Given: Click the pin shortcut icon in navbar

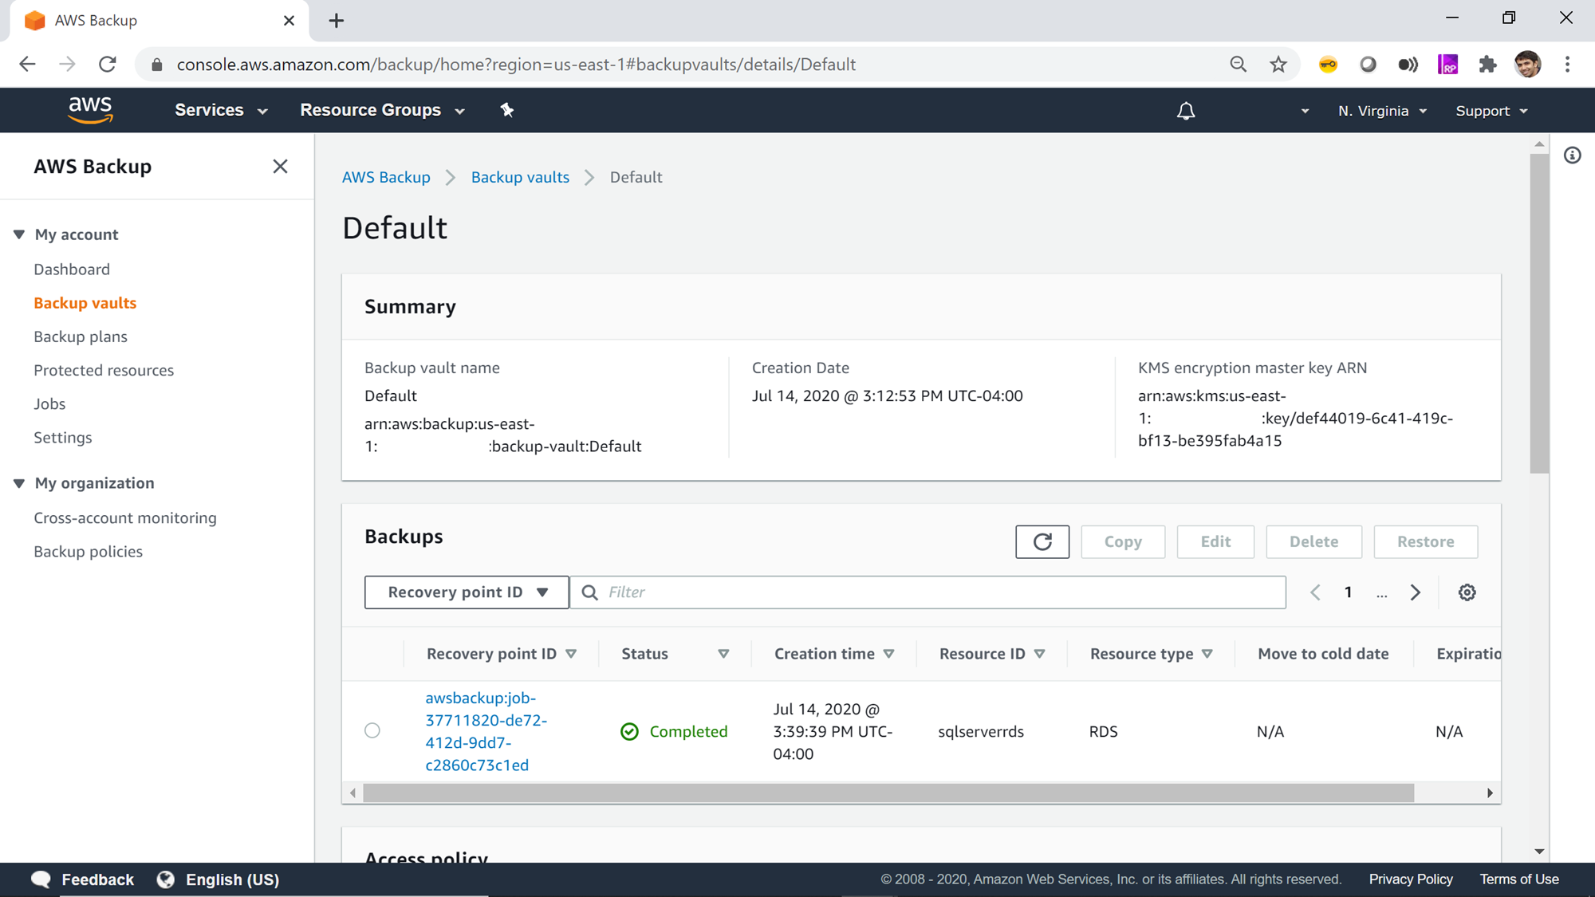Looking at the screenshot, I should tap(507, 110).
